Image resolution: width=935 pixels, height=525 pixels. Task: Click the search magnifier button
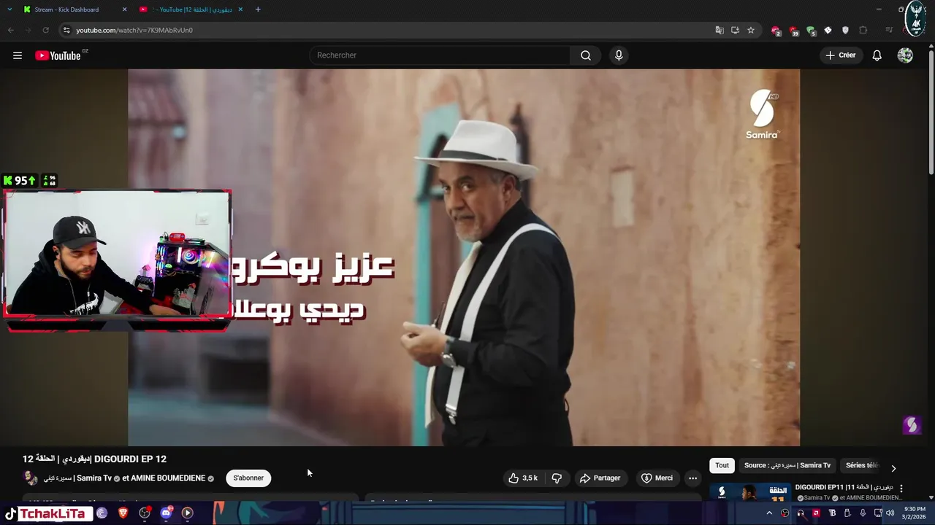pos(586,55)
